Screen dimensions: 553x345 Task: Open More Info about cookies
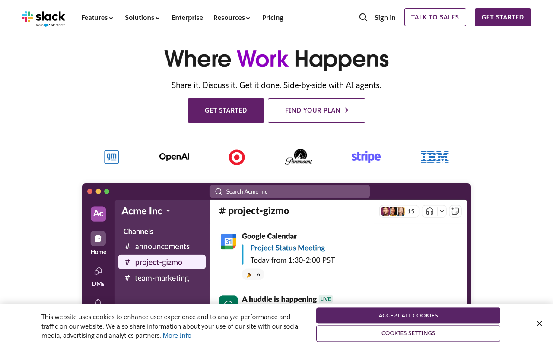click(177, 335)
